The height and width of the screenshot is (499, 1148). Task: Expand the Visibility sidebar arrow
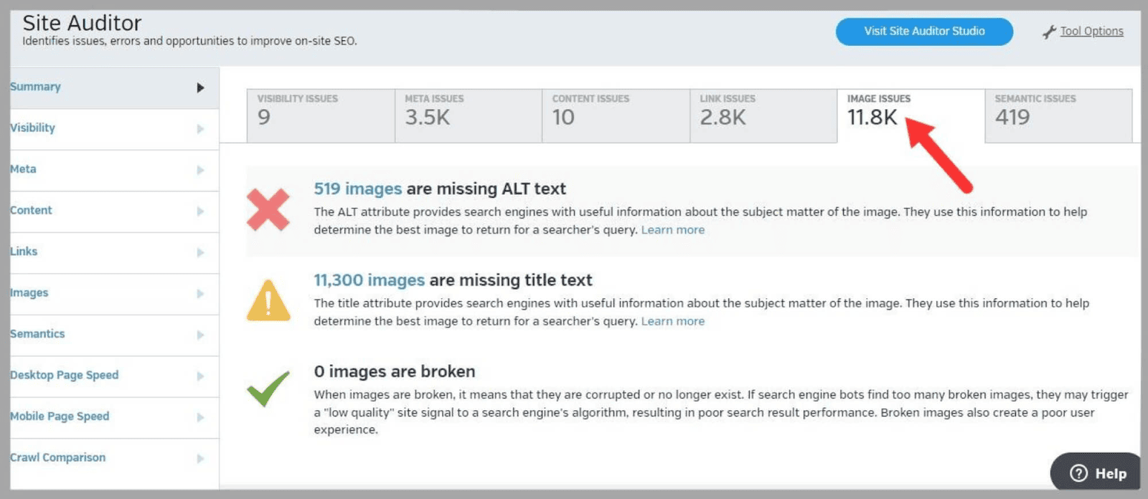click(200, 129)
